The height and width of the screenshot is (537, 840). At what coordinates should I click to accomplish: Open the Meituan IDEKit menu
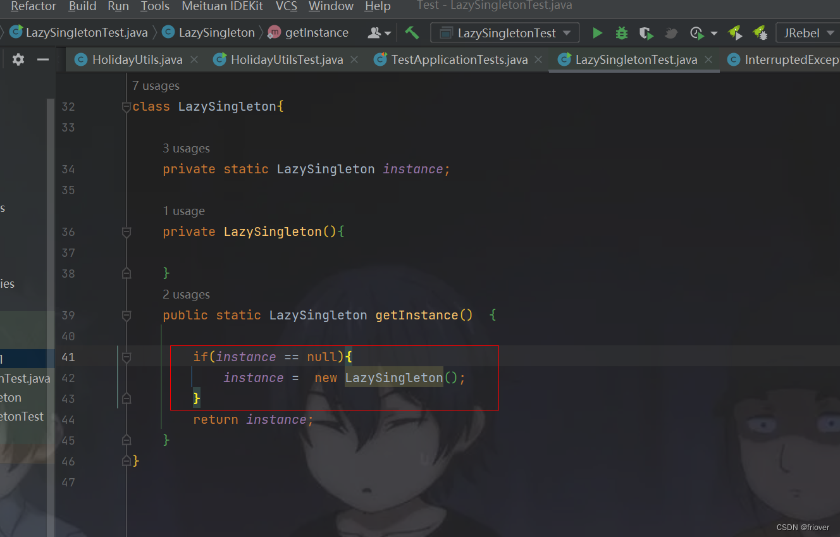pyautogui.click(x=223, y=6)
